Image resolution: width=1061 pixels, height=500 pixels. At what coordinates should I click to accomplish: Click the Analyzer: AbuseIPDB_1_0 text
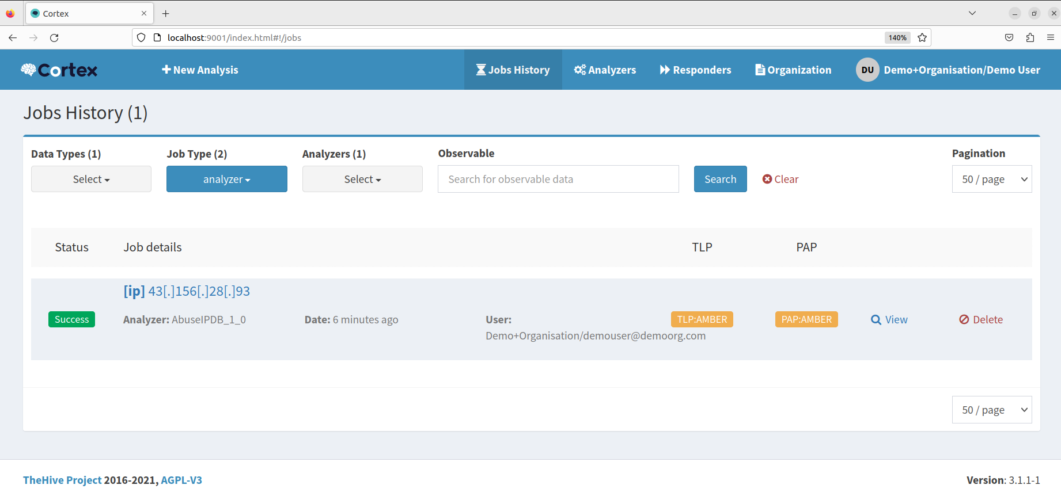point(184,319)
